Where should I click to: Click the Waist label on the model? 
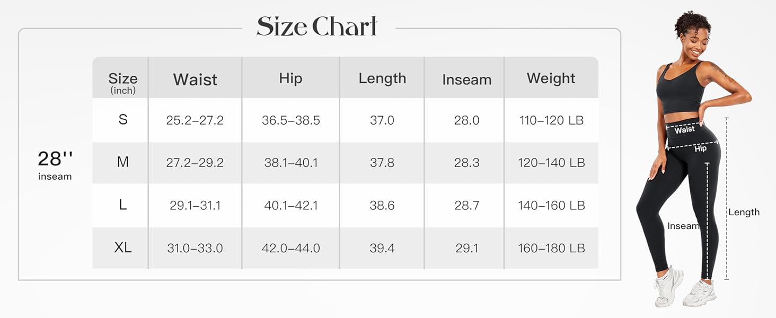click(684, 129)
